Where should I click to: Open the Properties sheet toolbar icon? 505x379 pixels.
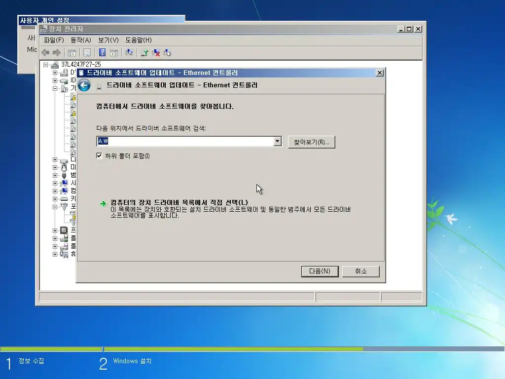click(87, 52)
